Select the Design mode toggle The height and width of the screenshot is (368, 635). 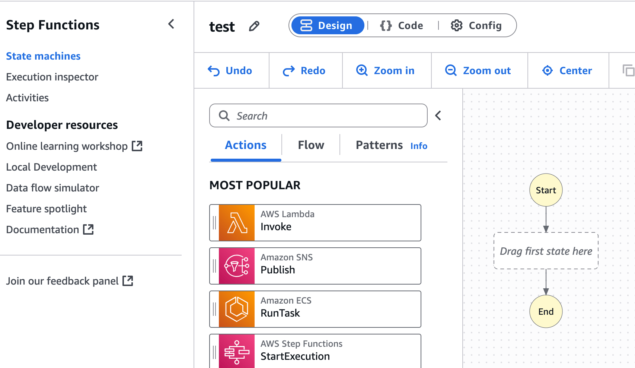(x=327, y=26)
